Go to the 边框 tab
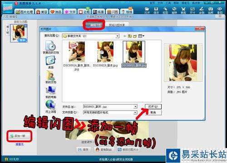Viewport: 227px width, 163px height. [x=84, y=12]
